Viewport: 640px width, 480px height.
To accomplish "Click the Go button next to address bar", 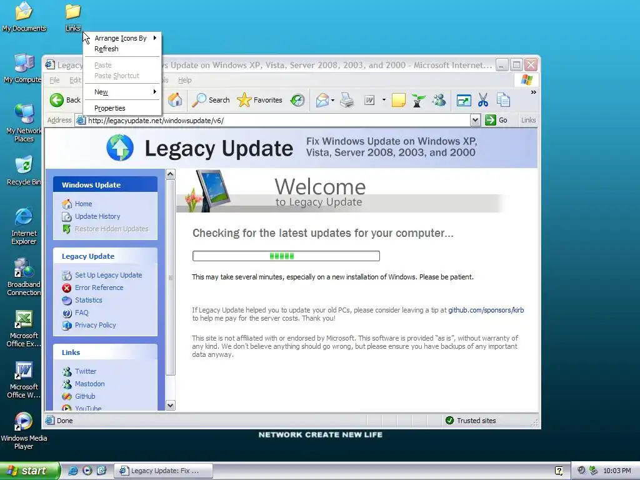I will coord(496,120).
